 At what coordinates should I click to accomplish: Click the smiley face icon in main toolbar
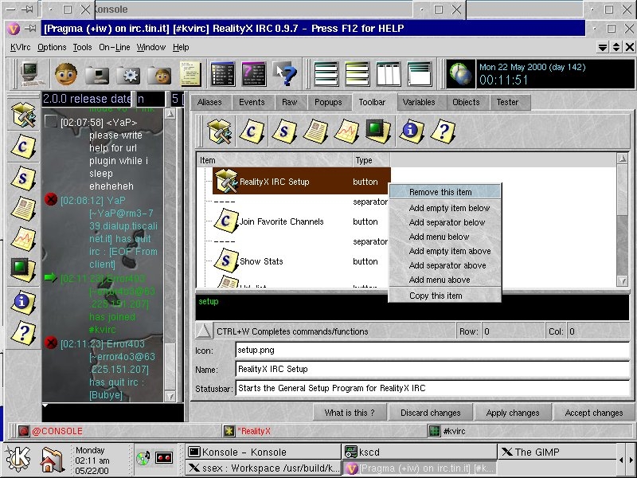click(x=66, y=74)
